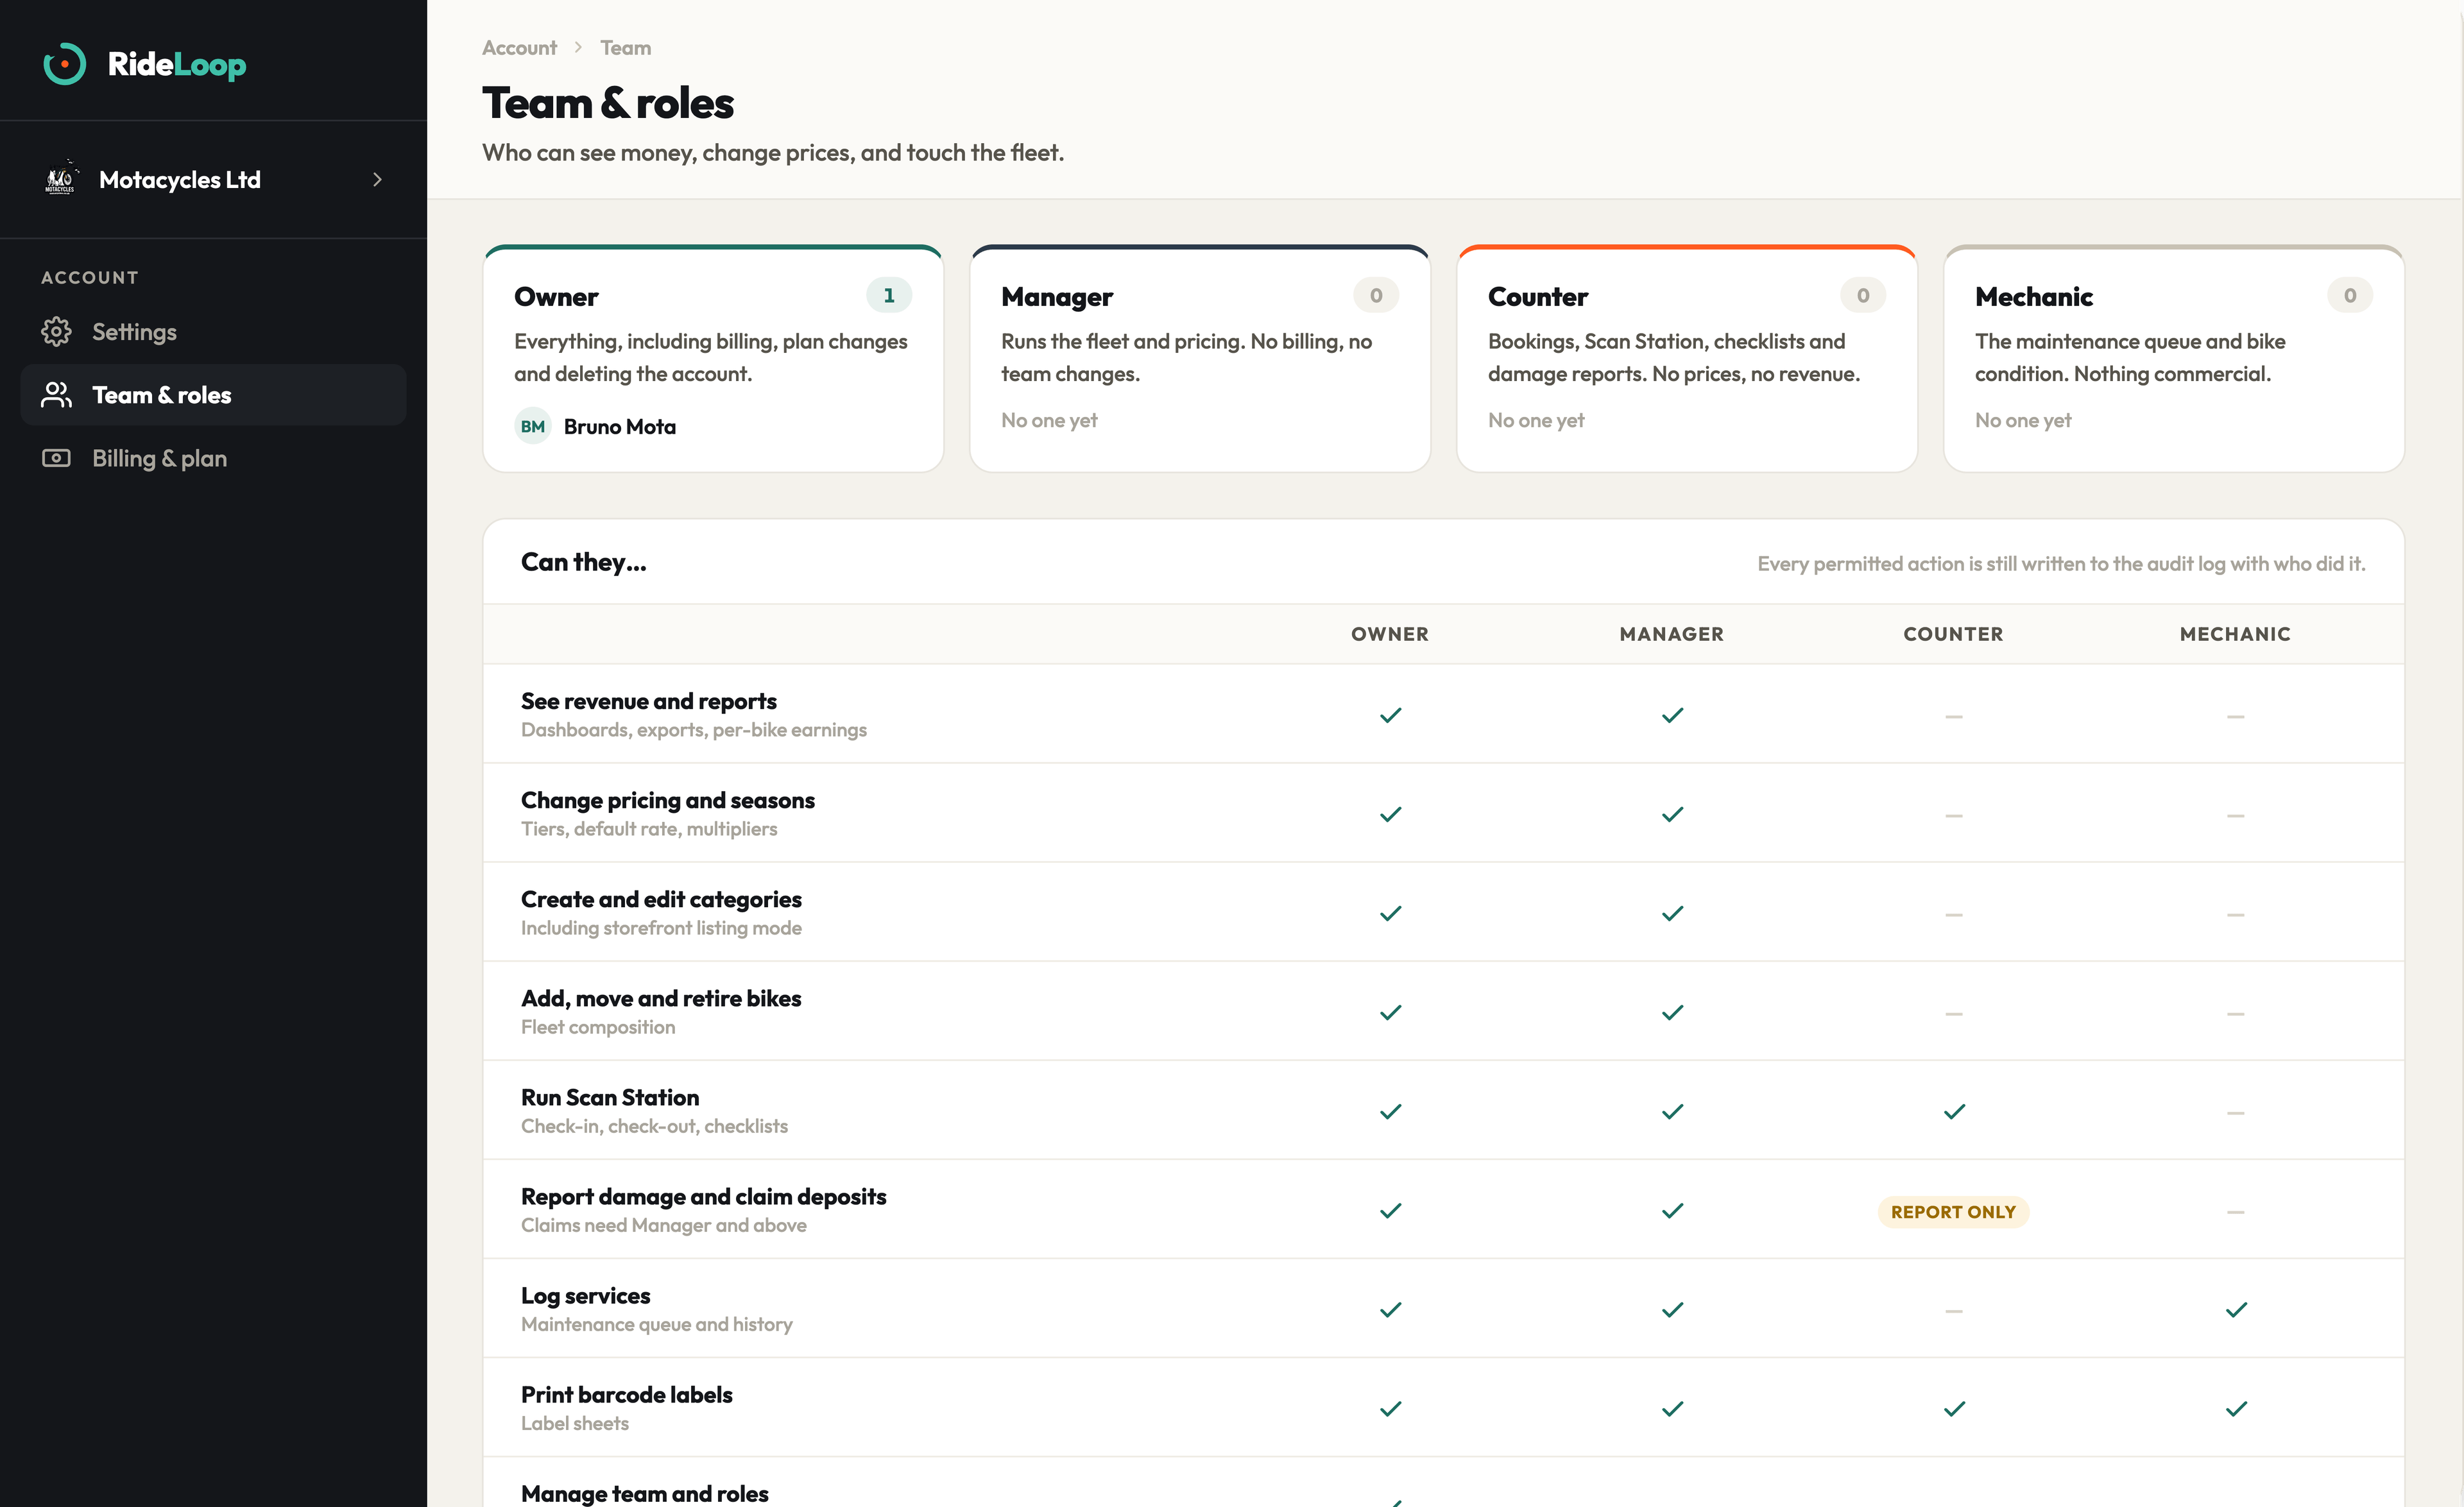The width and height of the screenshot is (2464, 1507).
Task: Click Owner checkmark for See revenue and reports
Action: pyautogui.click(x=1391, y=715)
